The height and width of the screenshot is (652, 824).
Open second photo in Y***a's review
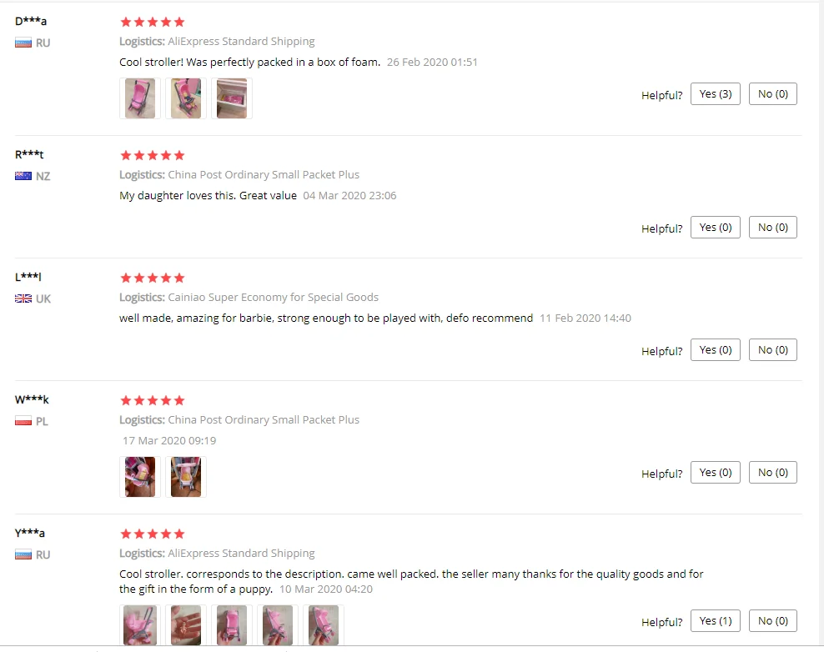[186, 624]
